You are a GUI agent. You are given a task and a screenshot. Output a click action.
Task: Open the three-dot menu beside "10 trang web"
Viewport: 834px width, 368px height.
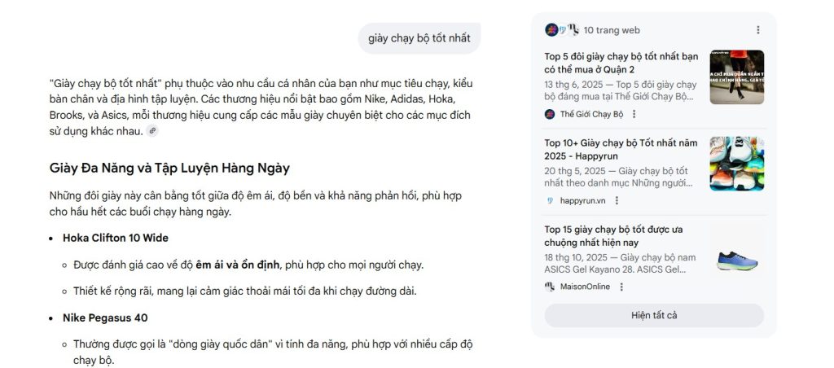point(758,30)
